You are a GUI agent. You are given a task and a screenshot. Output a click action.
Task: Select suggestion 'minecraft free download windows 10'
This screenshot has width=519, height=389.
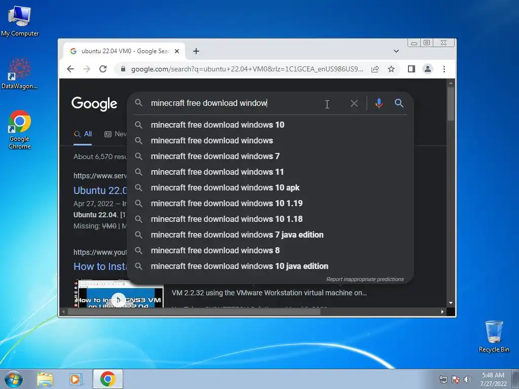(x=270, y=125)
